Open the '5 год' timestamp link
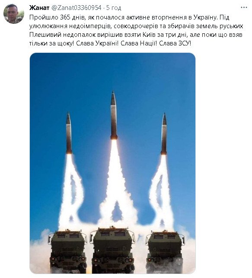This screenshot has height=278, width=252. pyautogui.click(x=114, y=8)
